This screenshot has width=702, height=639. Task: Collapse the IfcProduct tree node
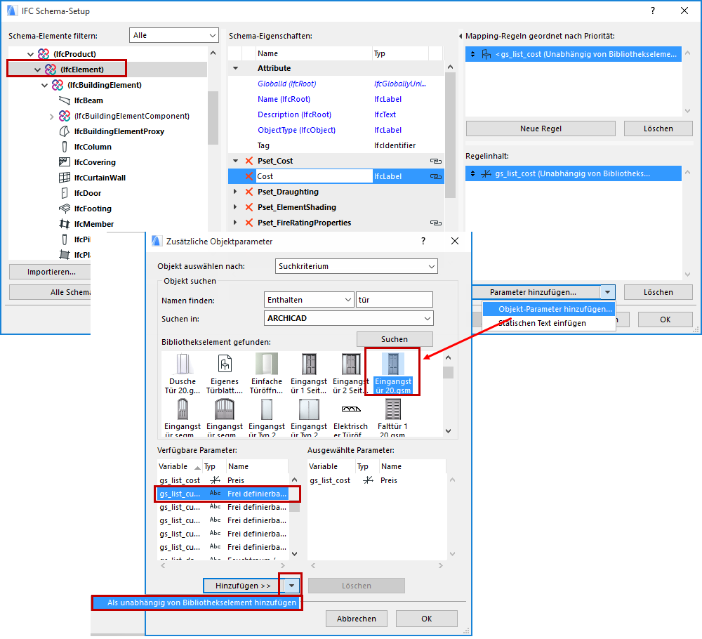(x=30, y=55)
